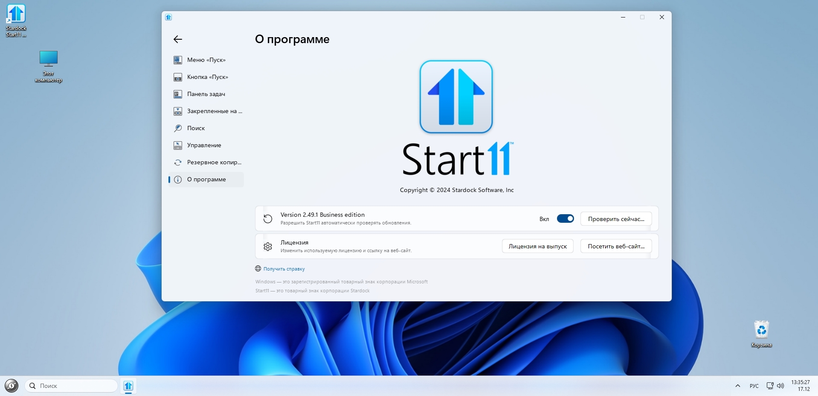Click the О программе info icon
818x396 pixels.
point(178,180)
